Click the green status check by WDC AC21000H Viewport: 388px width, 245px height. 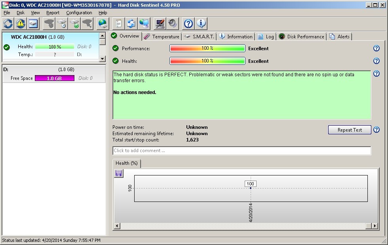7,47
